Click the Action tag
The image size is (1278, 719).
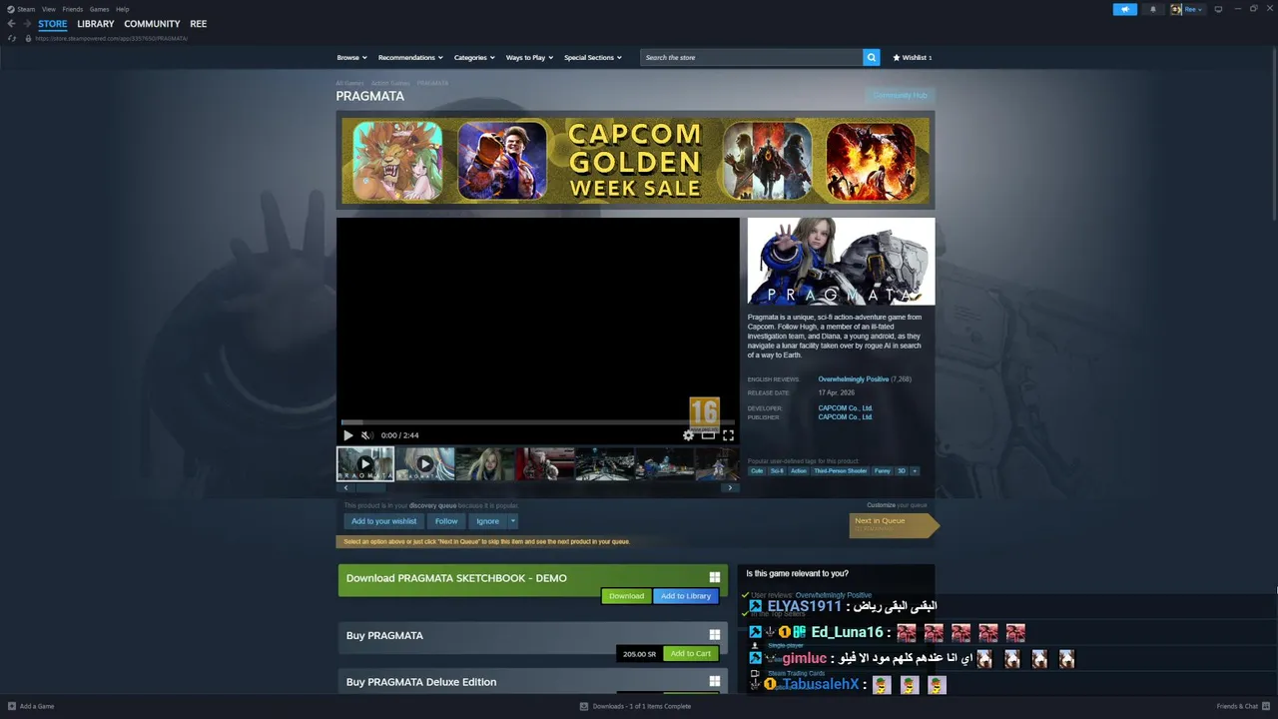click(x=799, y=471)
